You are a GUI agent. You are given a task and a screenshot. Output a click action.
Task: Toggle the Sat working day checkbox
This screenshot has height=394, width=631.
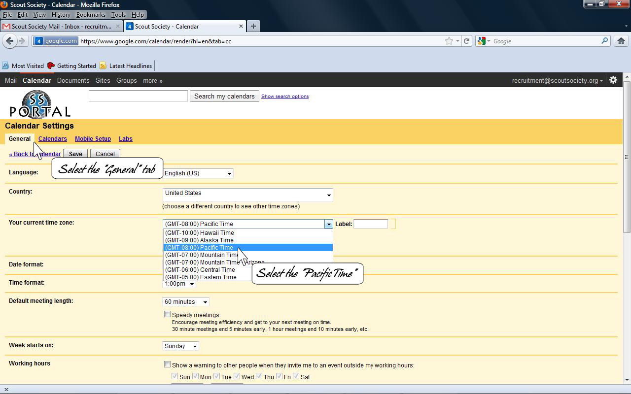click(296, 376)
